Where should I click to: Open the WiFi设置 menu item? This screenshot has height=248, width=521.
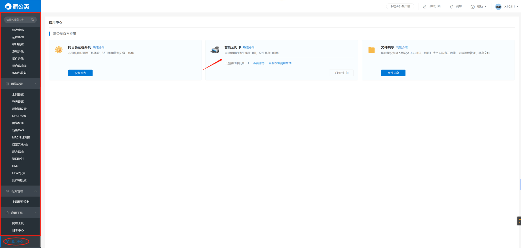[18, 102]
